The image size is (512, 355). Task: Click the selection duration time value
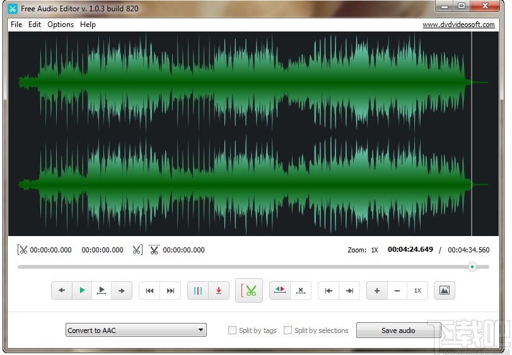183,250
